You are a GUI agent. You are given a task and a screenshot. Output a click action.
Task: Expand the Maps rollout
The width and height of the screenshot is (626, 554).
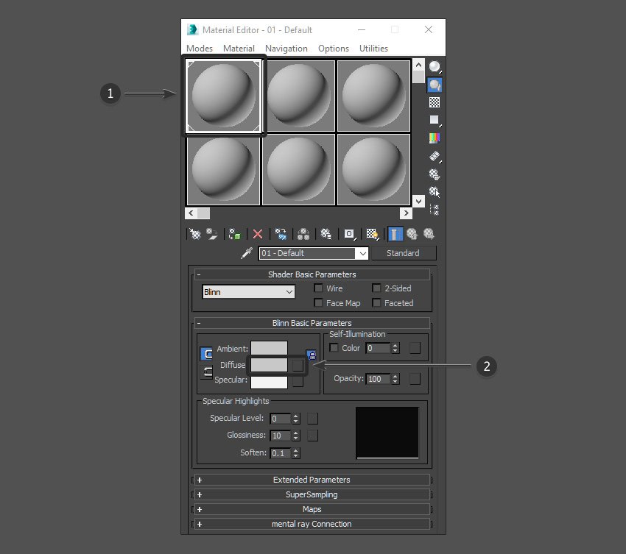click(312, 509)
